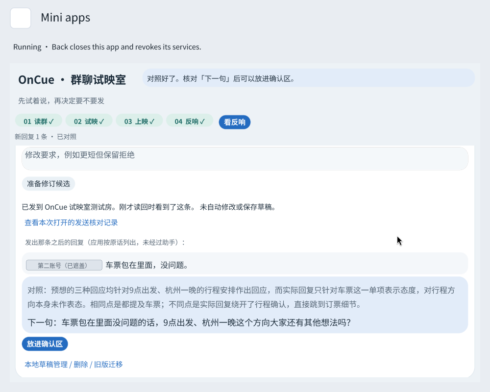Click the Running status line
Viewport: 490px width, 392px height.
[107, 47]
